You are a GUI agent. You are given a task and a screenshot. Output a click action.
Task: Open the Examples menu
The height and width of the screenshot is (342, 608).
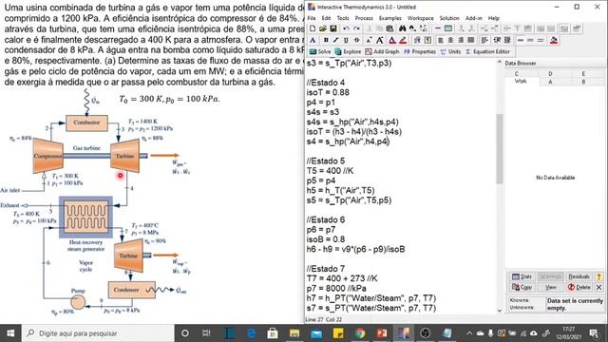(x=390, y=18)
